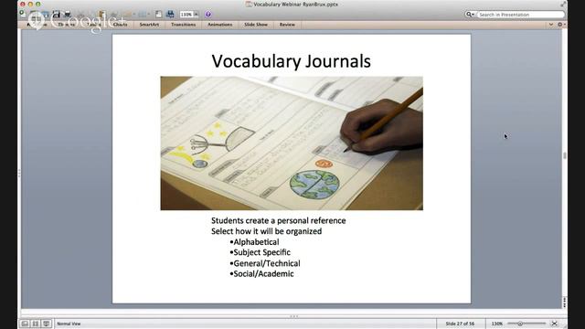Click the document title Vocabulary Webinar RyanBrux.pptx
The image size is (585, 329).
click(295, 4)
